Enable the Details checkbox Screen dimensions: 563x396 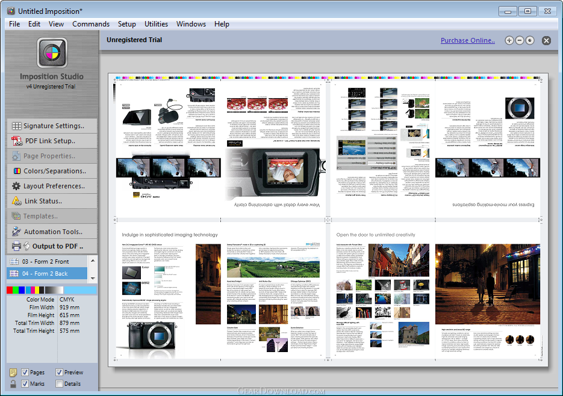pos(59,384)
